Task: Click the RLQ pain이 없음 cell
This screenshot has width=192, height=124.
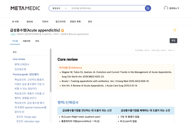Action: coord(128,121)
